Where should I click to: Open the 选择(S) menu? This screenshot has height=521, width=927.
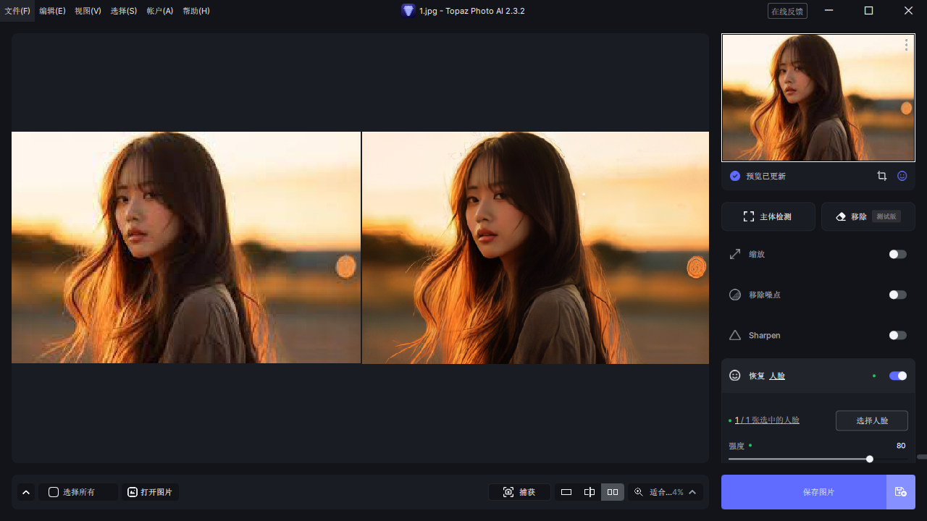pos(124,11)
